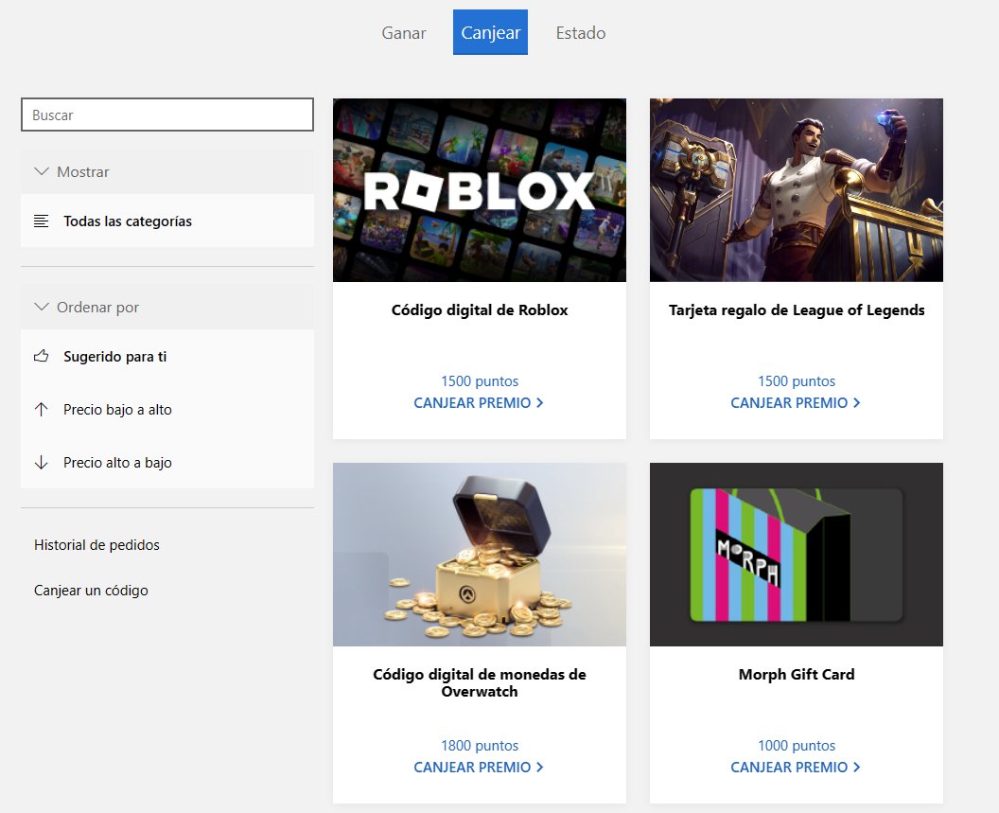Click the Todas las categorías list icon
The image size is (999, 813).
tap(41, 221)
